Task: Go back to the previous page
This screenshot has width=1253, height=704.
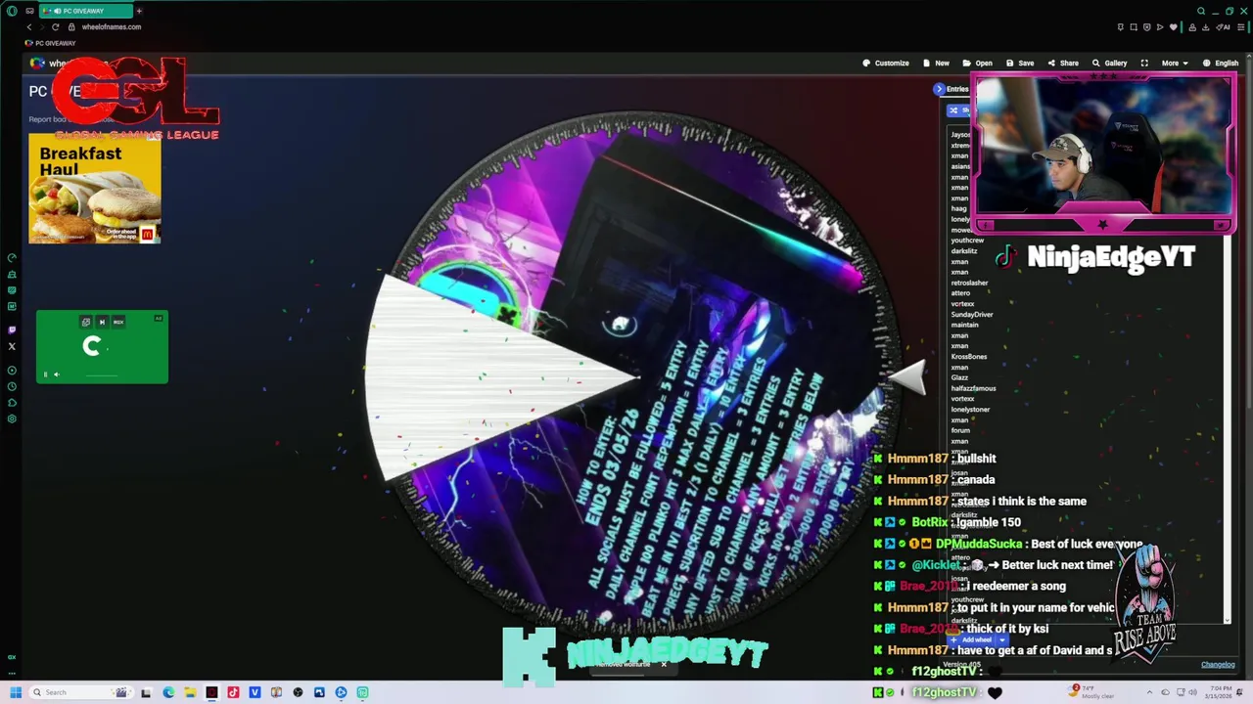Action: (x=28, y=27)
